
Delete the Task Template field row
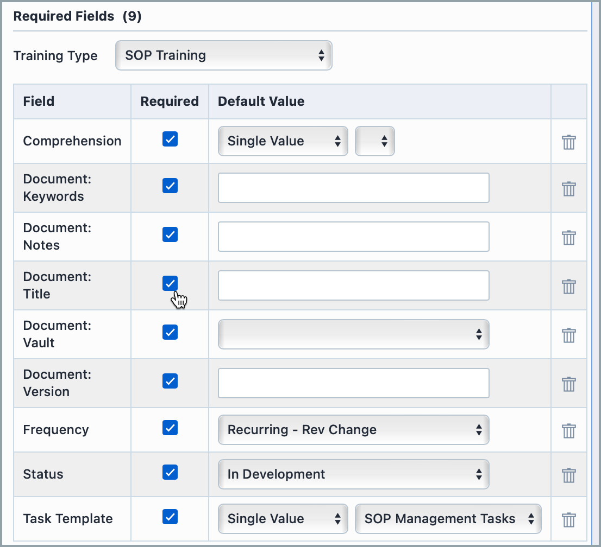[568, 519]
